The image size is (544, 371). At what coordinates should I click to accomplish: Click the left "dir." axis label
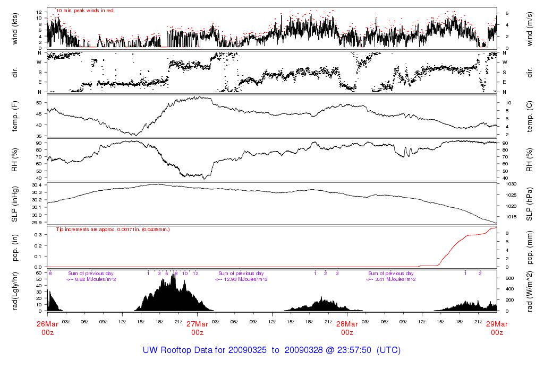(14, 73)
